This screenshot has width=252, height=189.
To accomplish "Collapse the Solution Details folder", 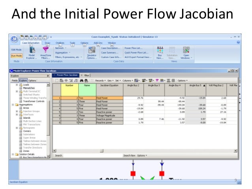I will click(13, 154).
